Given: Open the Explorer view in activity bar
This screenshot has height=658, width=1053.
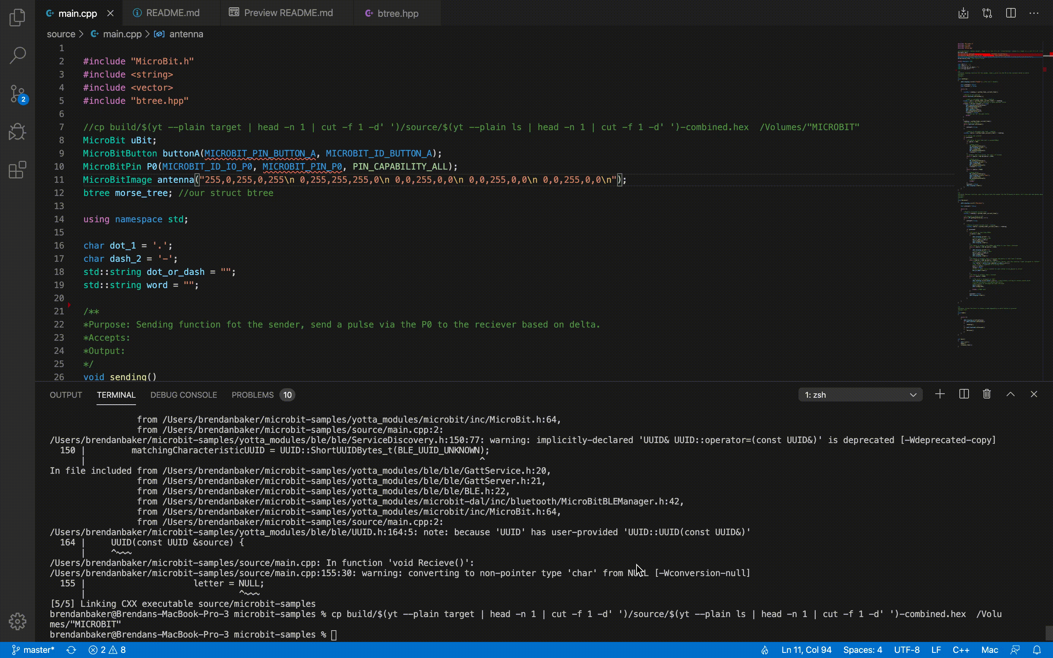Looking at the screenshot, I should [x=18, y=18].
